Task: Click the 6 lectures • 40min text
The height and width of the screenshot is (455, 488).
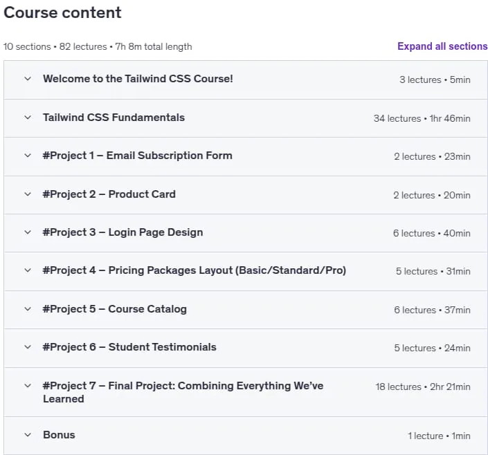Action: point(432,233)
